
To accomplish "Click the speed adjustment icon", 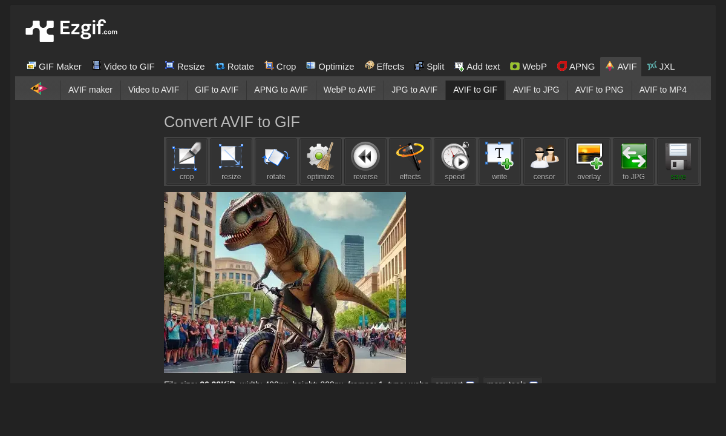I will (454, 156).
